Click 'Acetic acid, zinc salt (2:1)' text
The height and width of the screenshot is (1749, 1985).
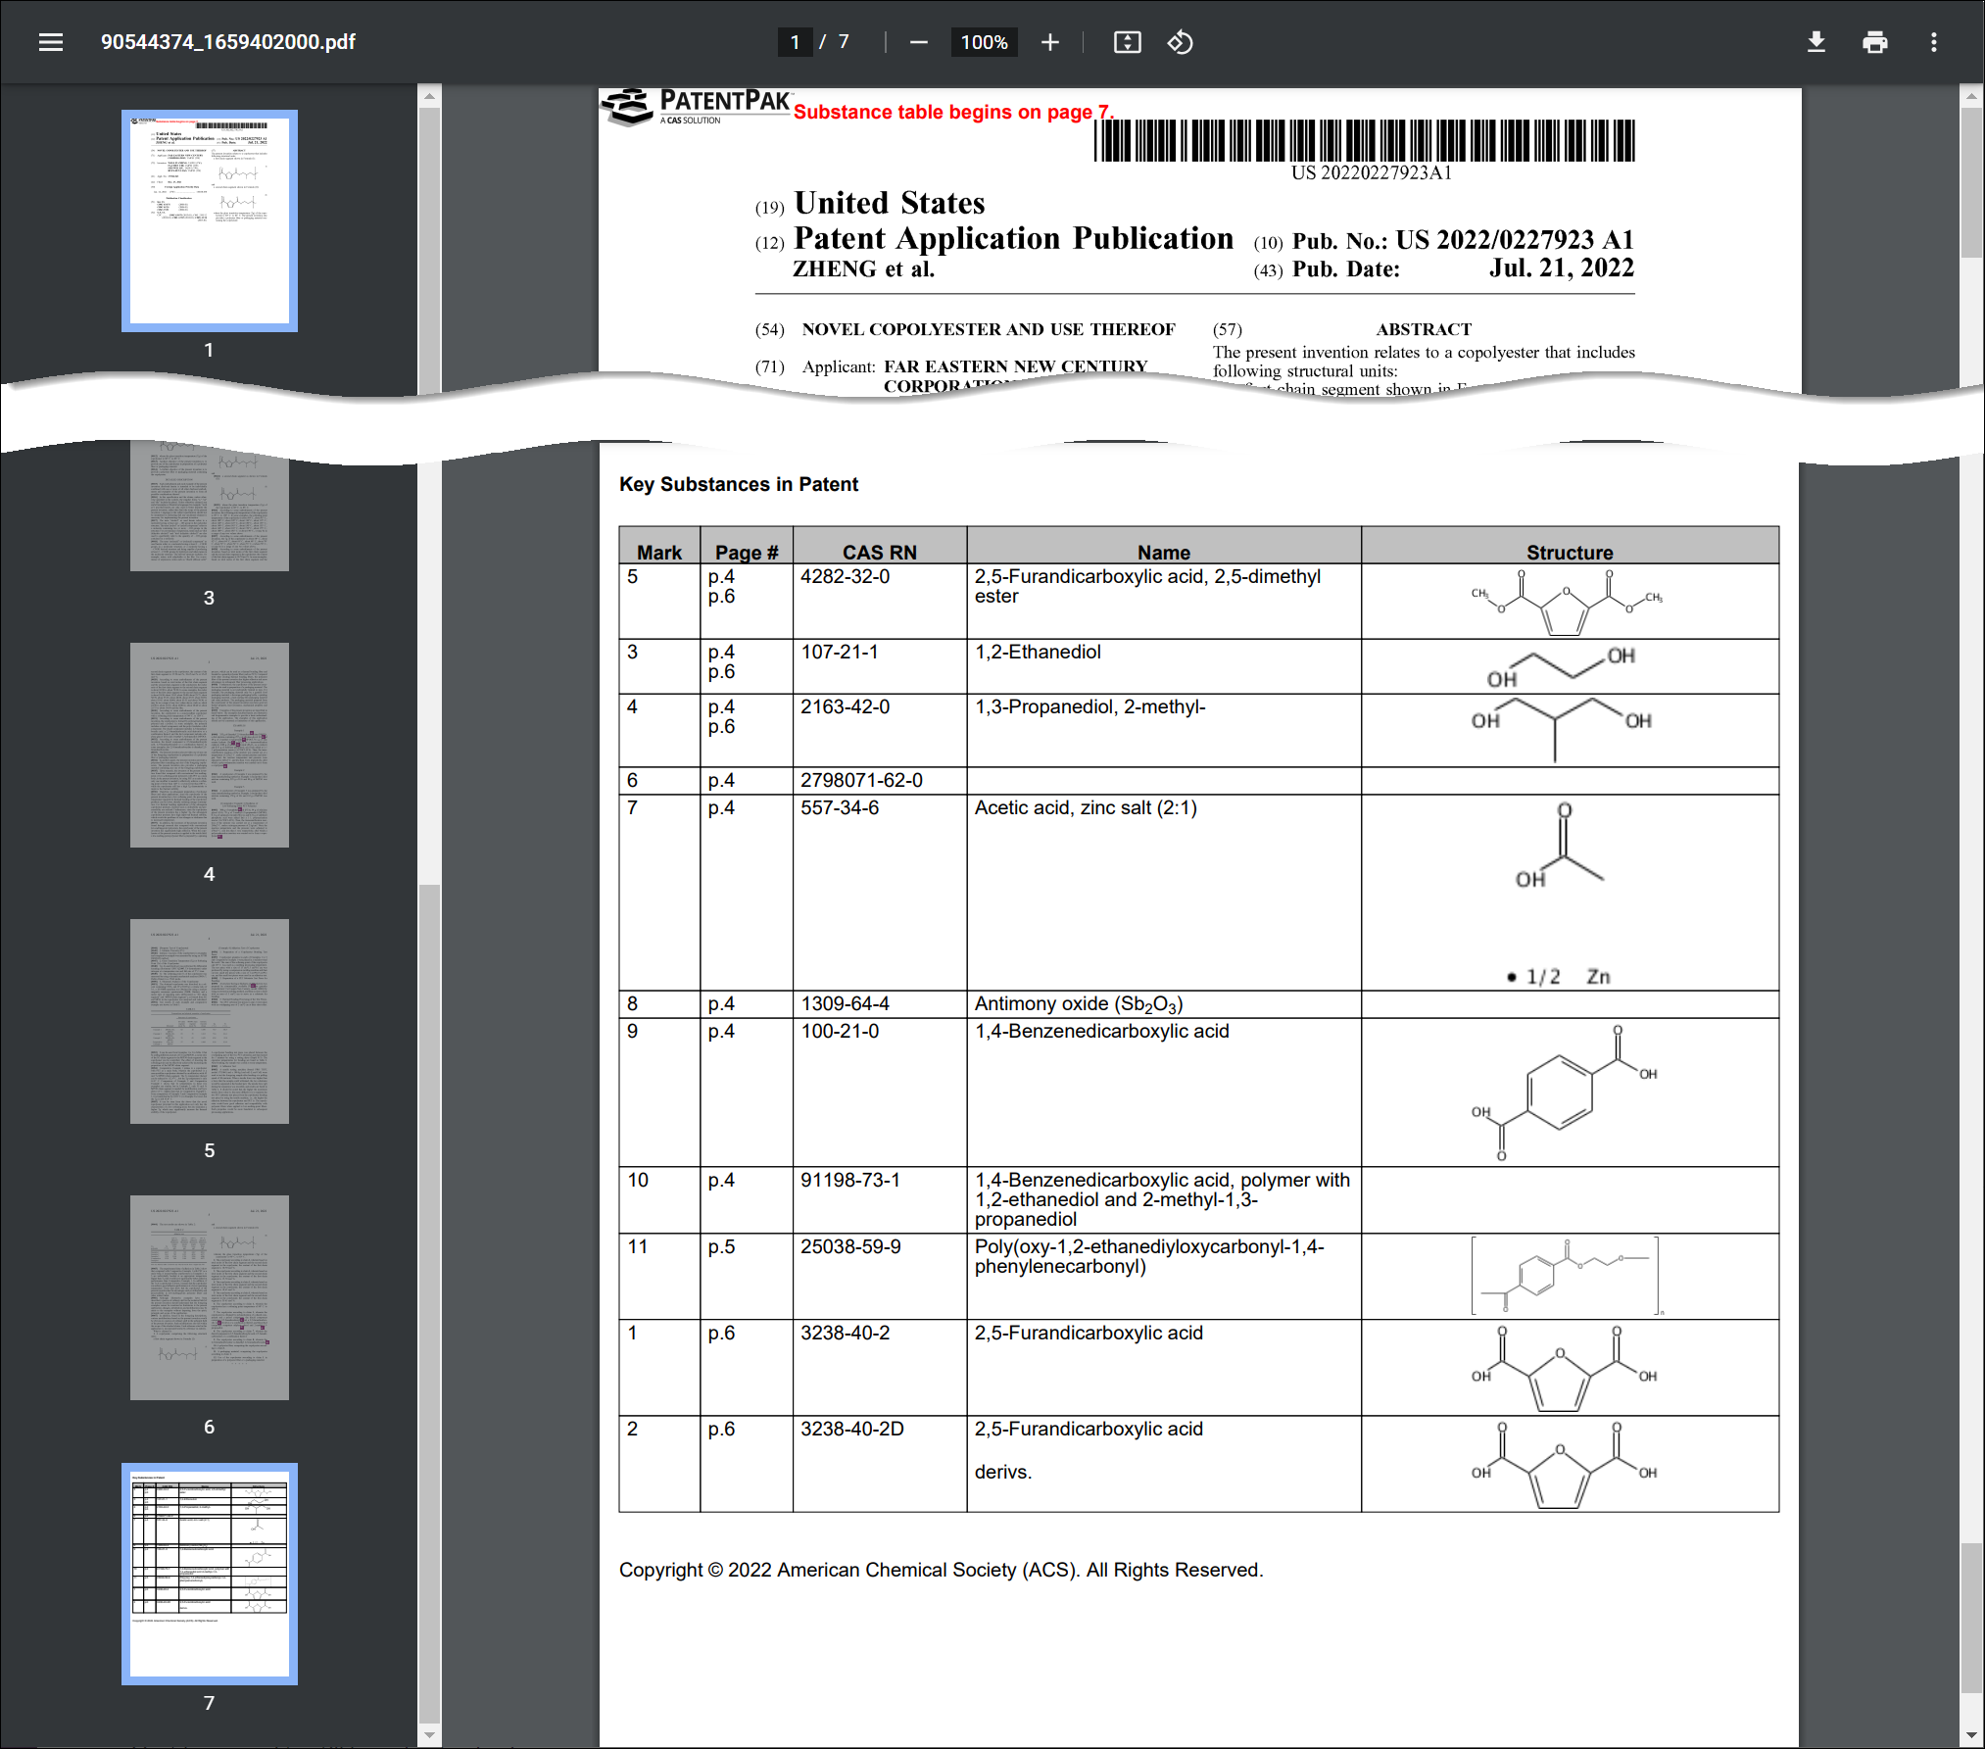1086,808
